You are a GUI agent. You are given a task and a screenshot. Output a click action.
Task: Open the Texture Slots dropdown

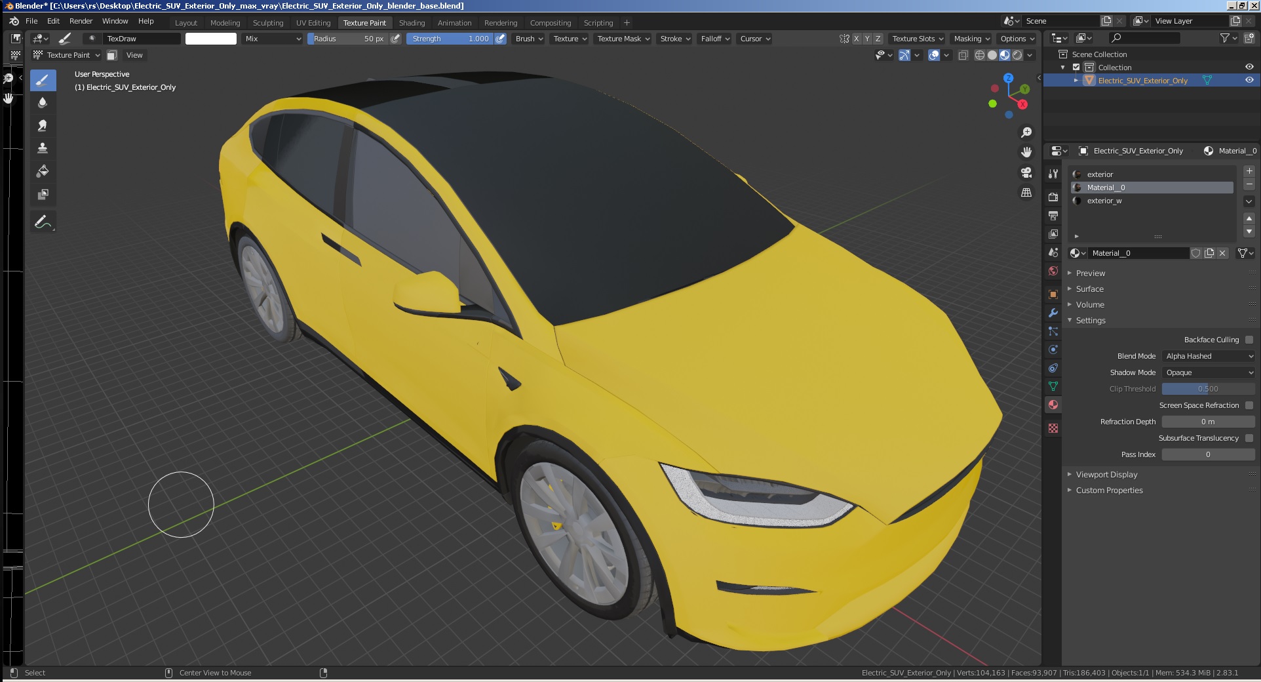coord(918,39)
